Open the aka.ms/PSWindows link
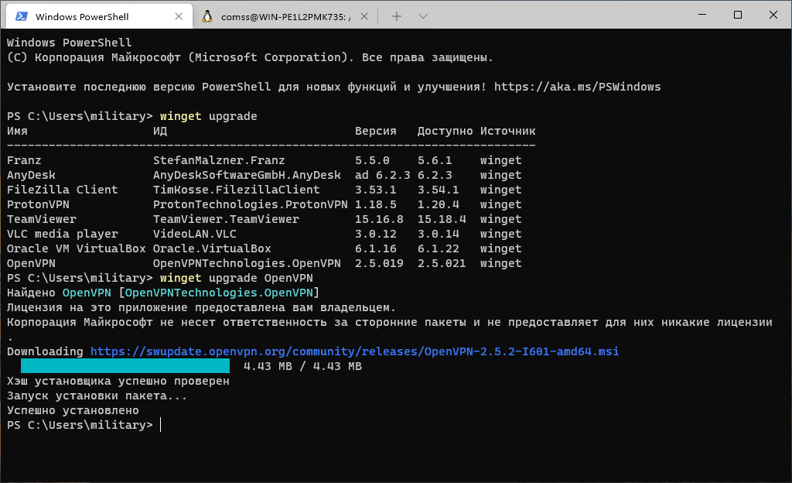 [577, 87]
